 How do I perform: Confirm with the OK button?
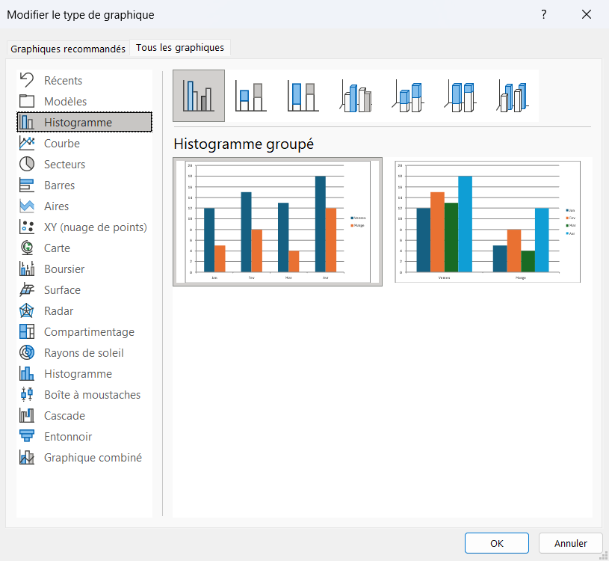pos(497,543)
